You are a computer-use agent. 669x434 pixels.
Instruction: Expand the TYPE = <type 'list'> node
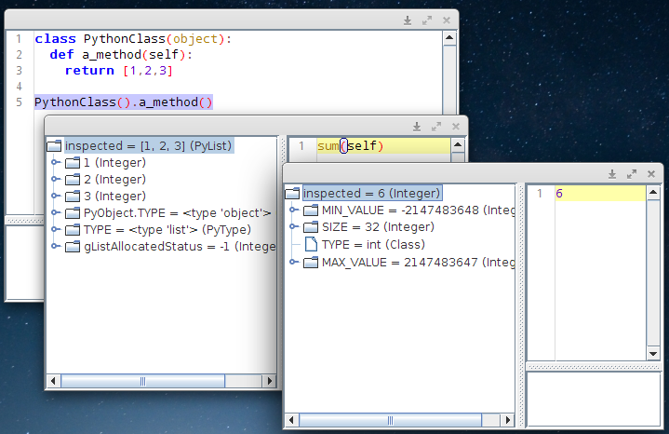coord(55,229)
